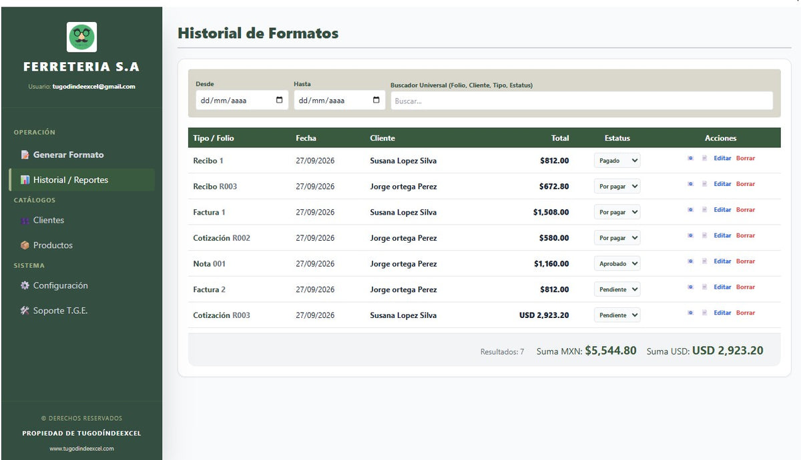
Task: Click Editar for Nota 001
Action: pos(722,261)
